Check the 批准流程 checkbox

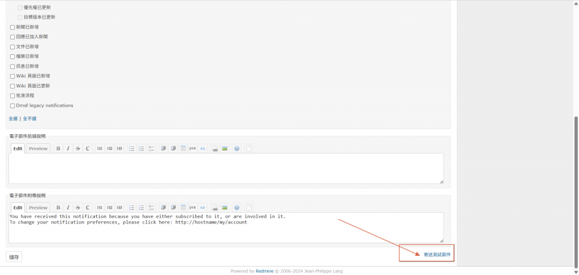point(12,96)
